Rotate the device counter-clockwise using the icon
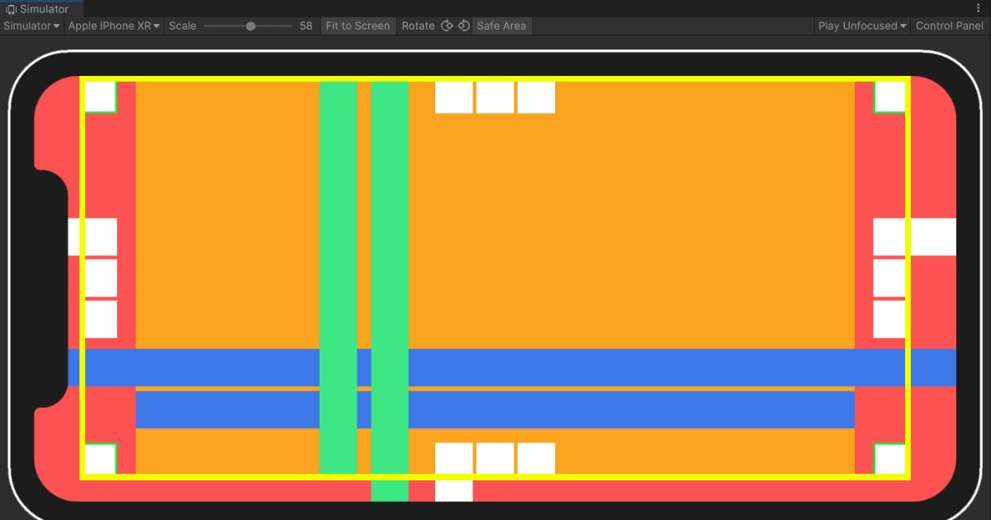This screenshot has width=991, height=520. point(447,26)
